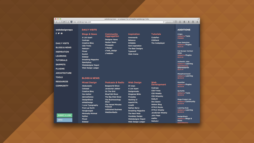254x143 pixels.
Task: Click the plus add-bookmark button
Action: pyautogui.click(x=68, y=22)
